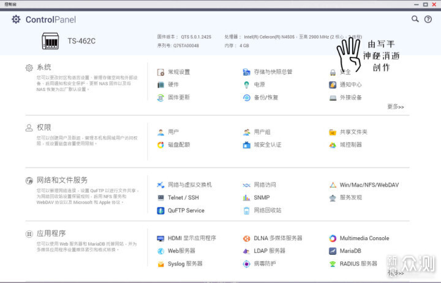Open the 通知中心 notification center icon
This screenshot has width=441, height=283.
coord(333,85)
